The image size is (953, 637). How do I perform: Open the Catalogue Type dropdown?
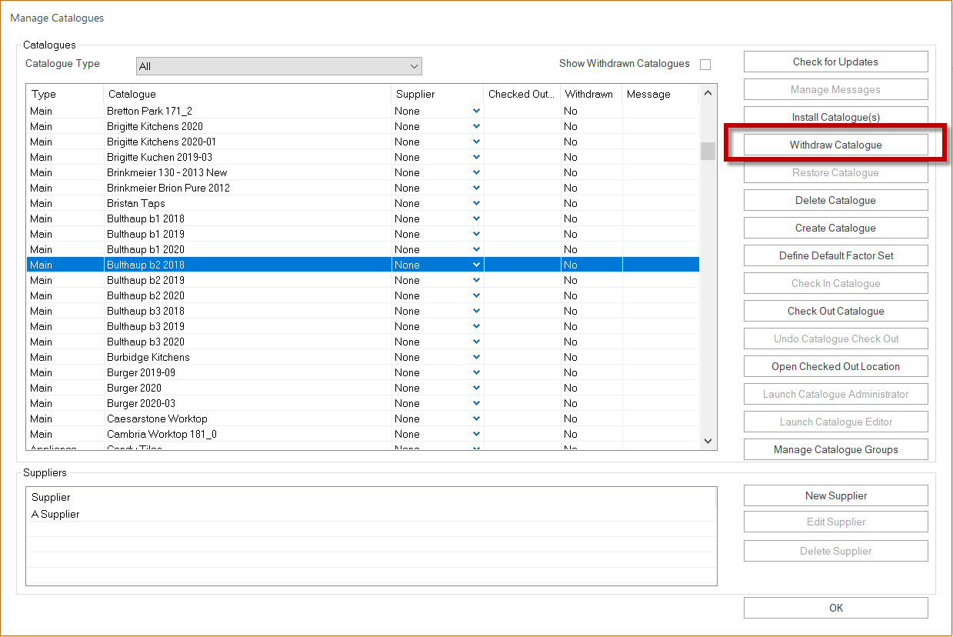278,66
